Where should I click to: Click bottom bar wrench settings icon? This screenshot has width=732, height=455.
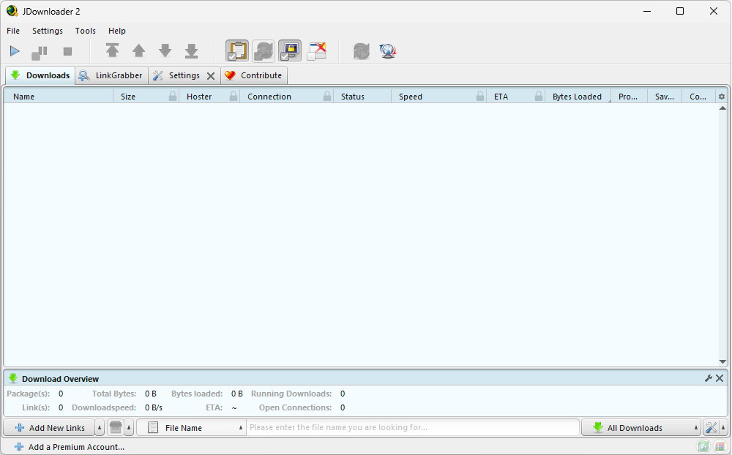point(711,427)
